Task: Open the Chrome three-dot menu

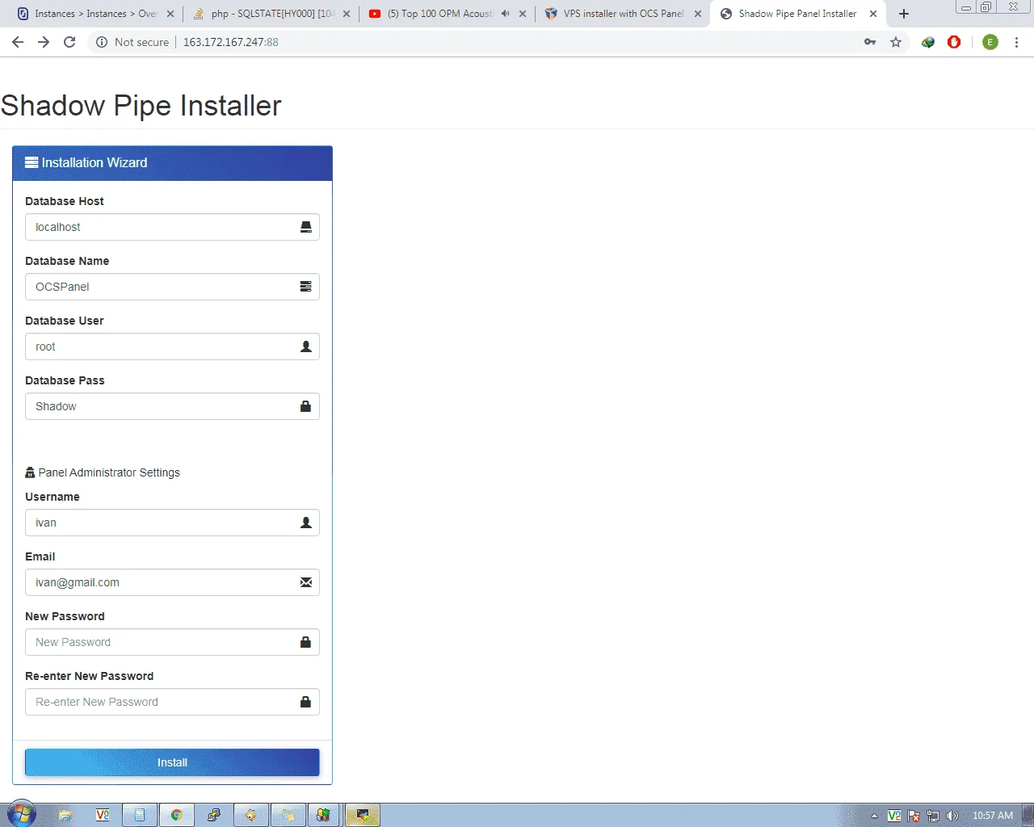Action: pos(1016,42)
